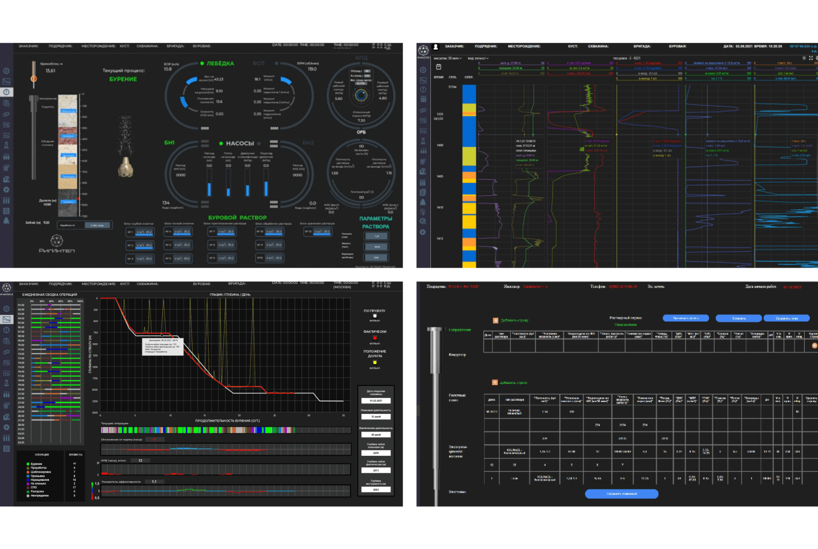The width and height of the screenshot is (818, 549).
Task: Open chart icon near top of drilling dashboard sidebar
Action: tap(6, 81)
